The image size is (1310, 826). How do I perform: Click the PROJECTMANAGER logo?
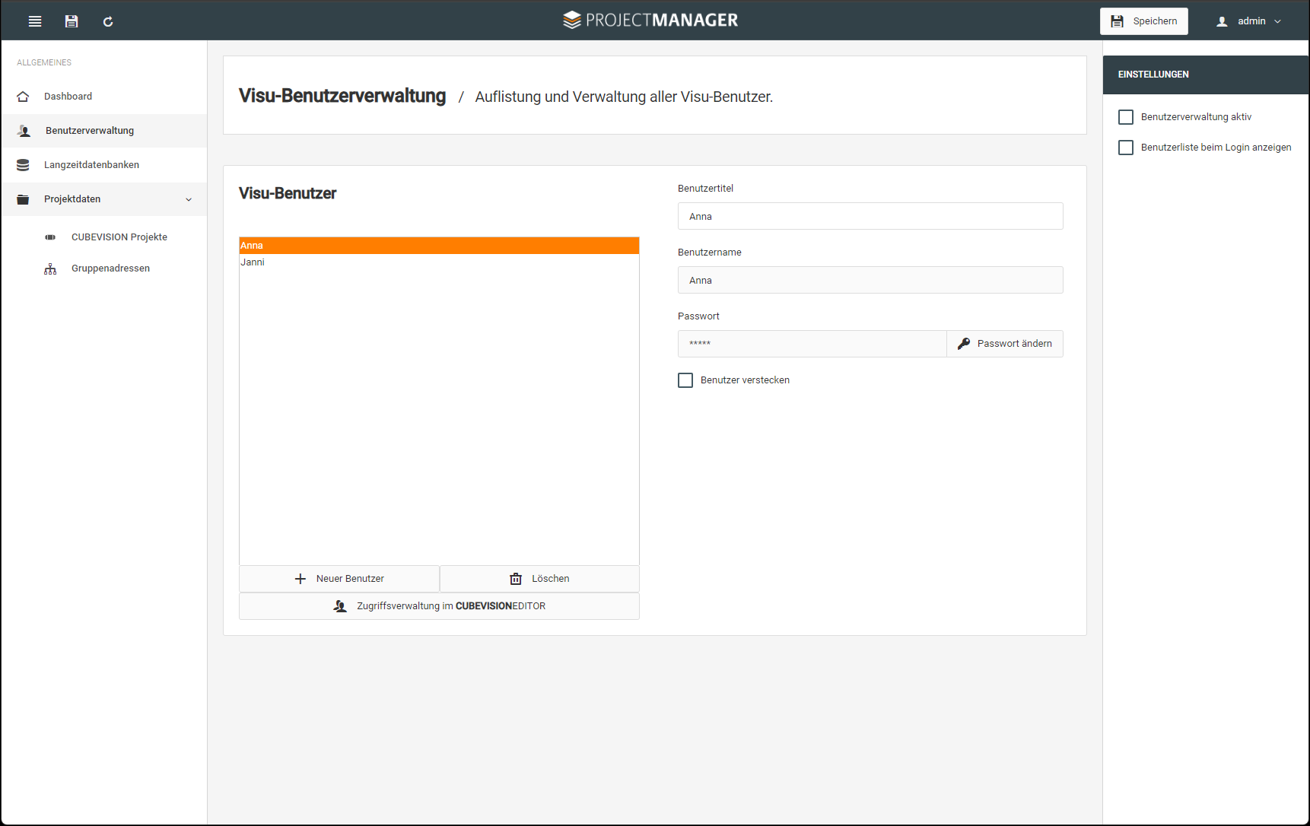pos(650,20)
